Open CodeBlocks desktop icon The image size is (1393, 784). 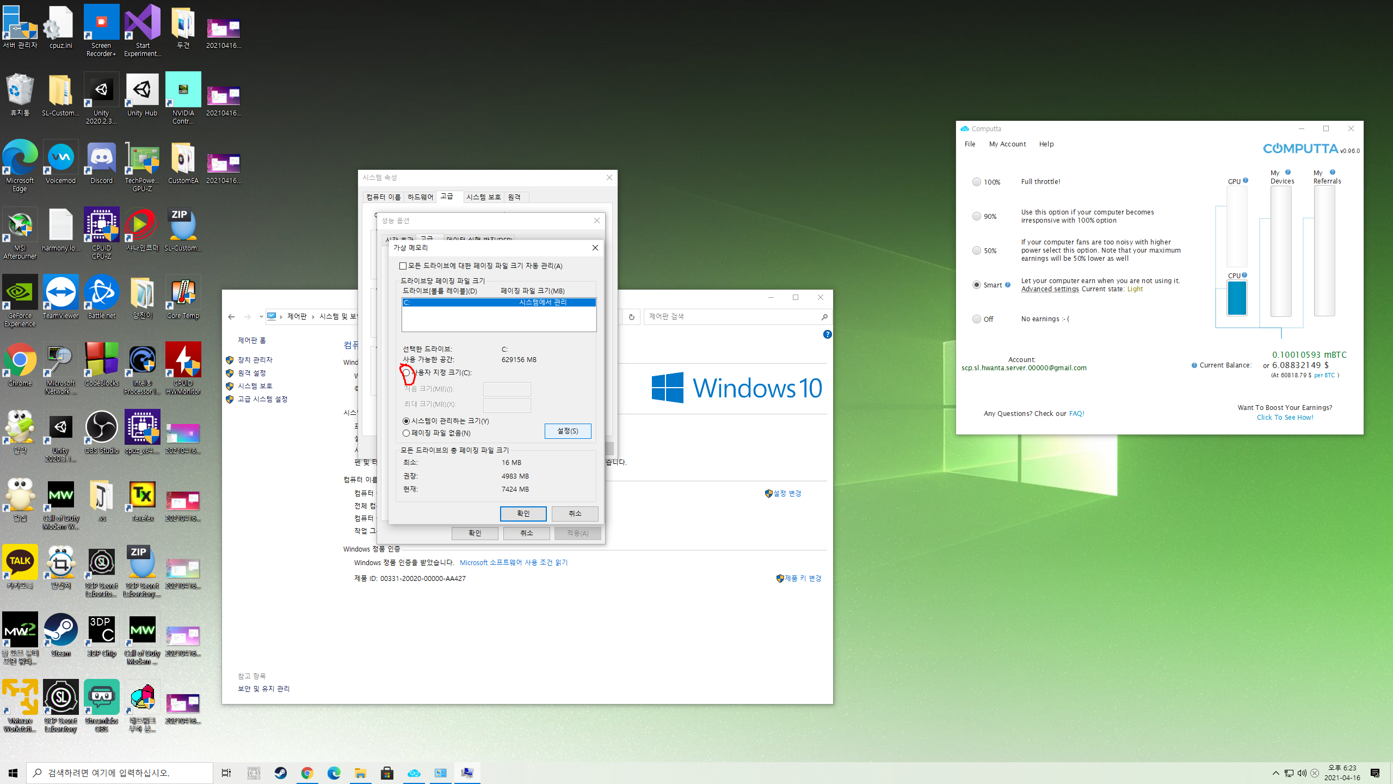pyautogui.click(x=101, y=365)
